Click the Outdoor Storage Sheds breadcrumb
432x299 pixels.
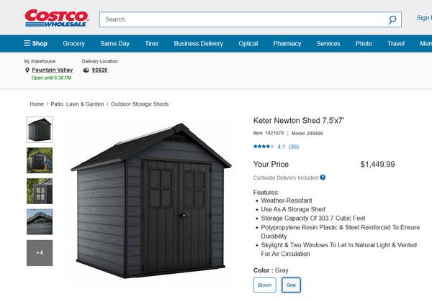[x=140, y=104]
